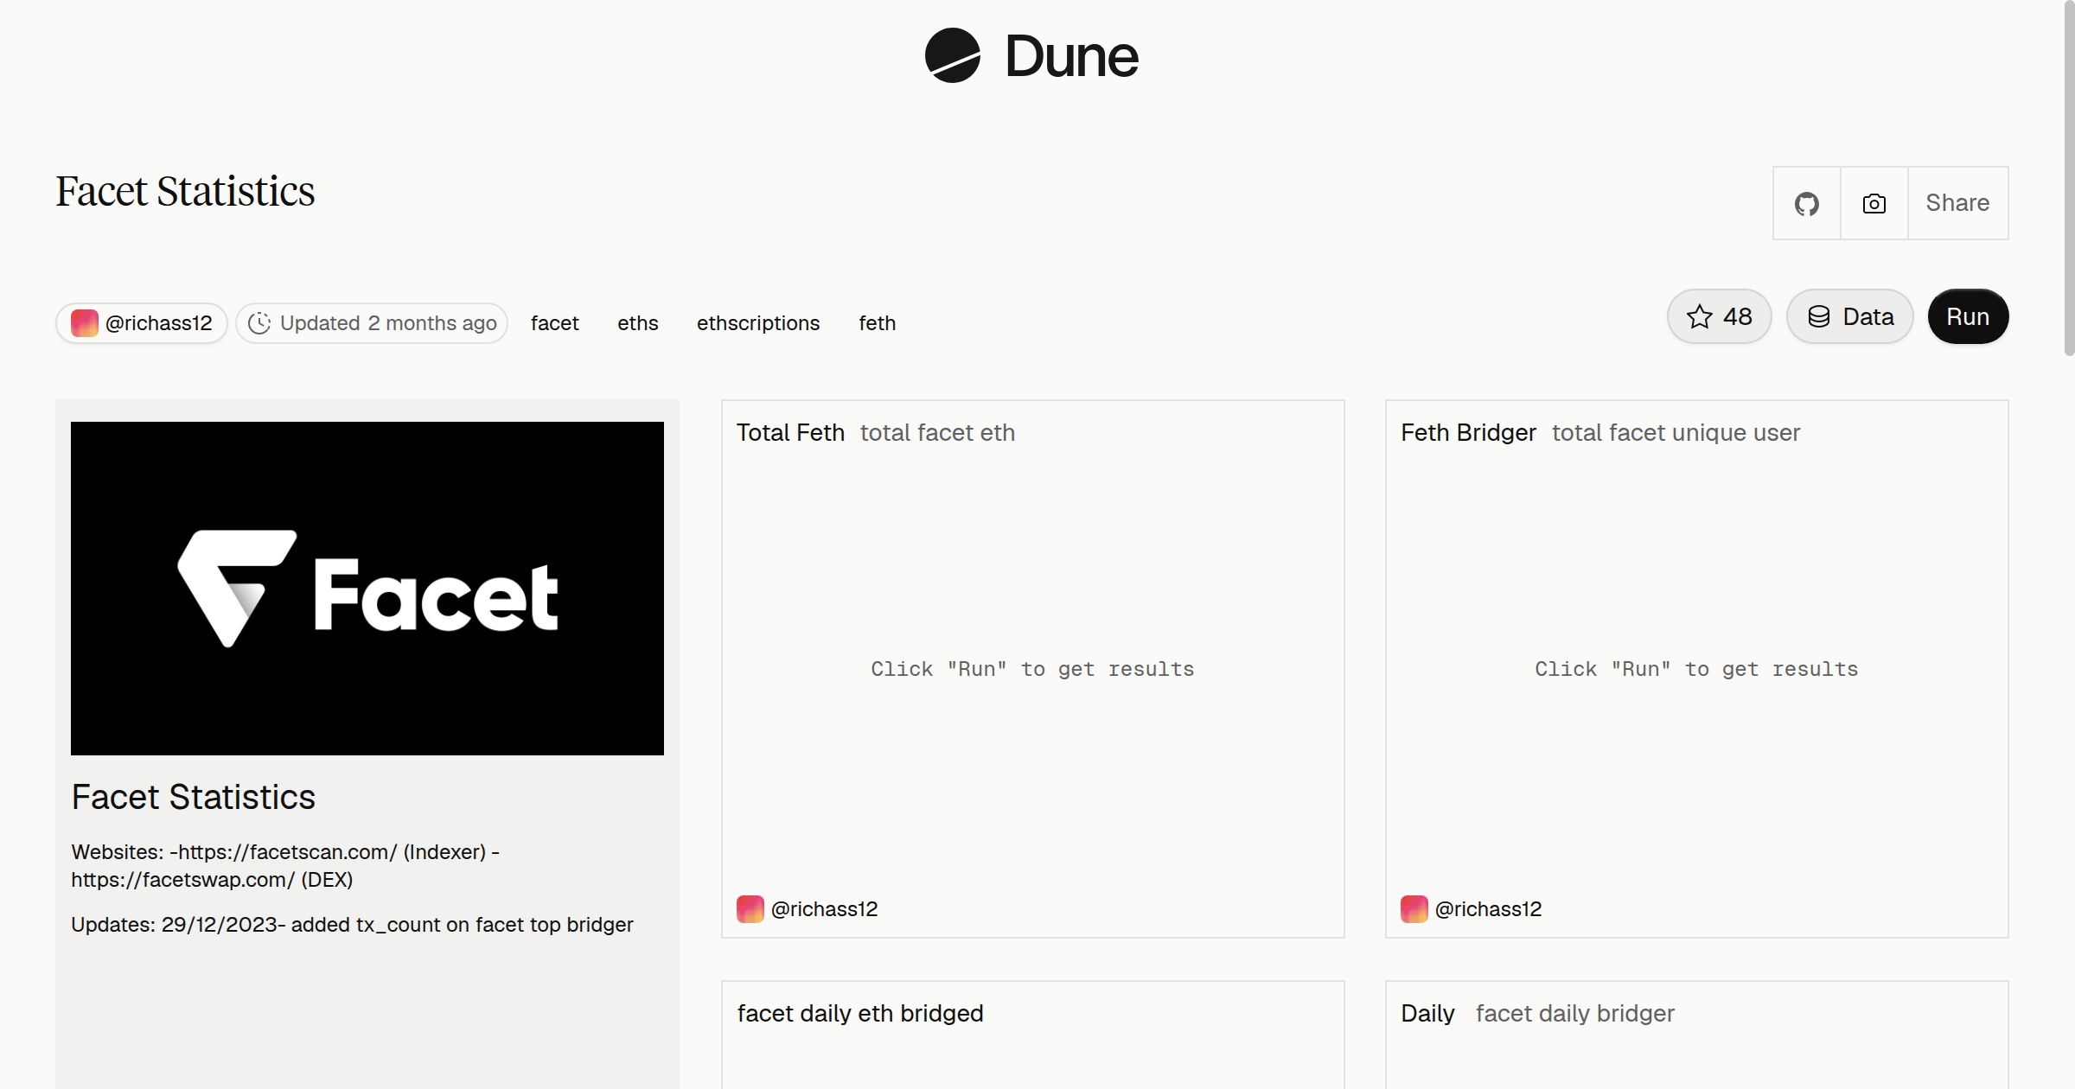This screenshot has height=1089, width=2075.
Task: Click @richass12 under Total Feth panel
Action: tap(824, 909)
